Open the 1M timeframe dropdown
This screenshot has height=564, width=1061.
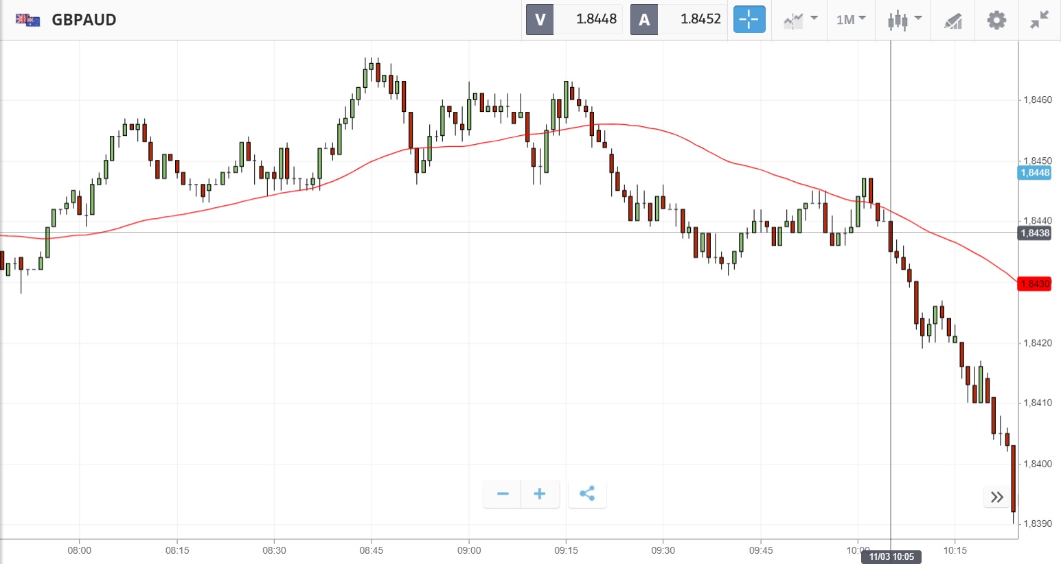851,19
